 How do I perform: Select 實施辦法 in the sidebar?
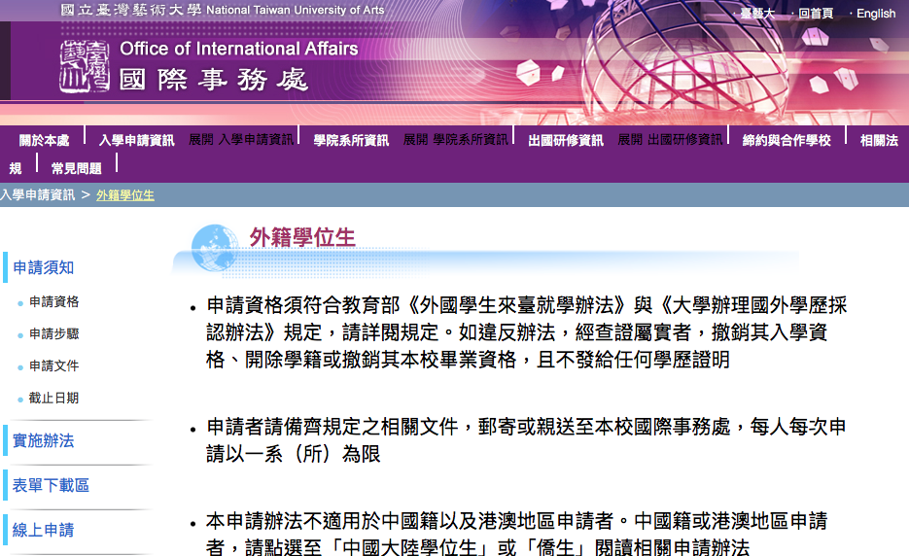(x=44, y=440)
